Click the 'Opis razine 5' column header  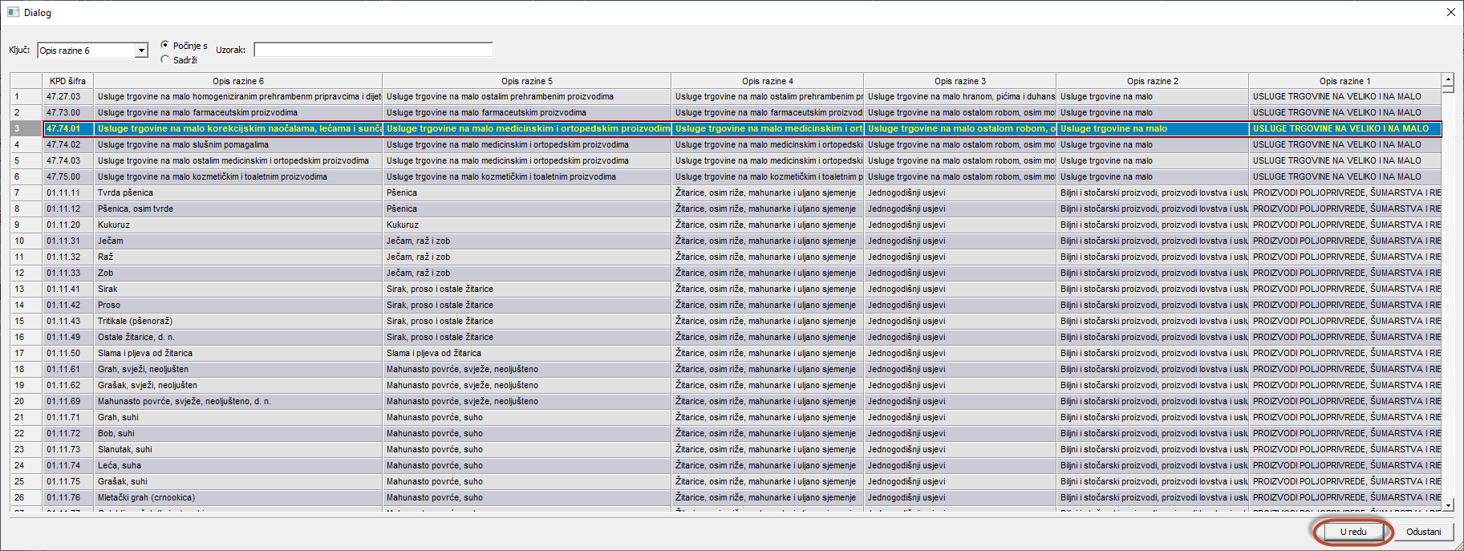pos(526,81)
